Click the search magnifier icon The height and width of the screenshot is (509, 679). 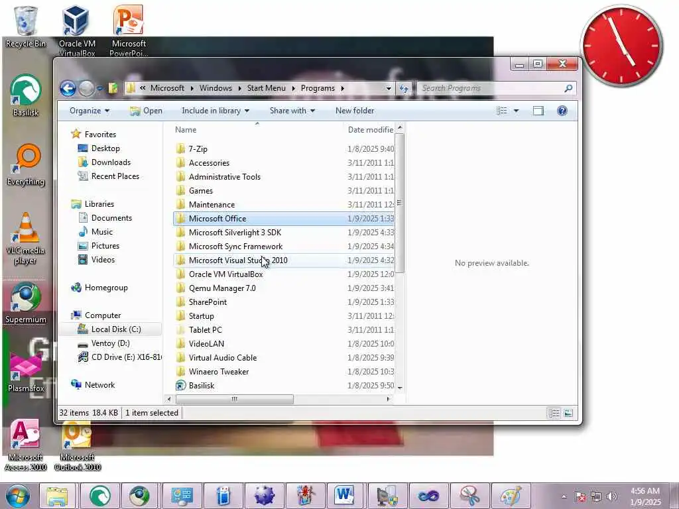tap(568, 88)
